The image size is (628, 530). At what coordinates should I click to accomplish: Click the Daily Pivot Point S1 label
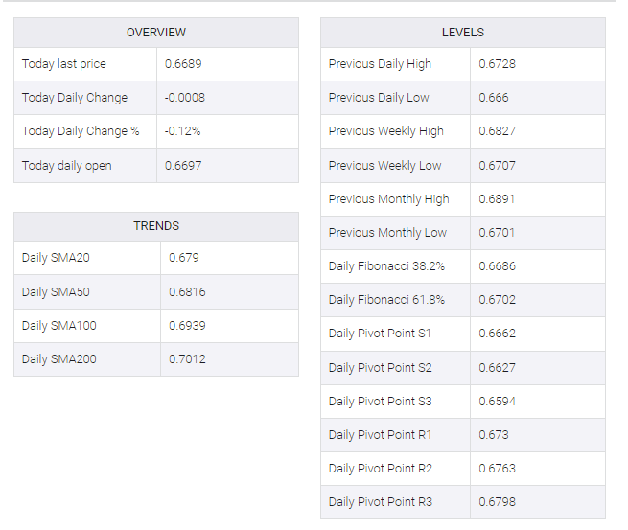380,334
